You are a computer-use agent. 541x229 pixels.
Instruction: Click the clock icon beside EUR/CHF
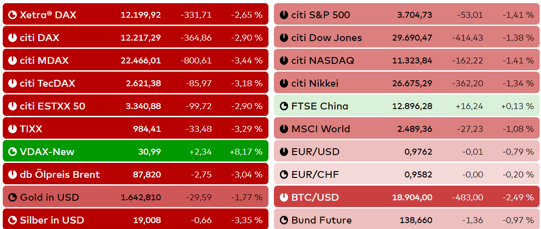tap(283, 175)
